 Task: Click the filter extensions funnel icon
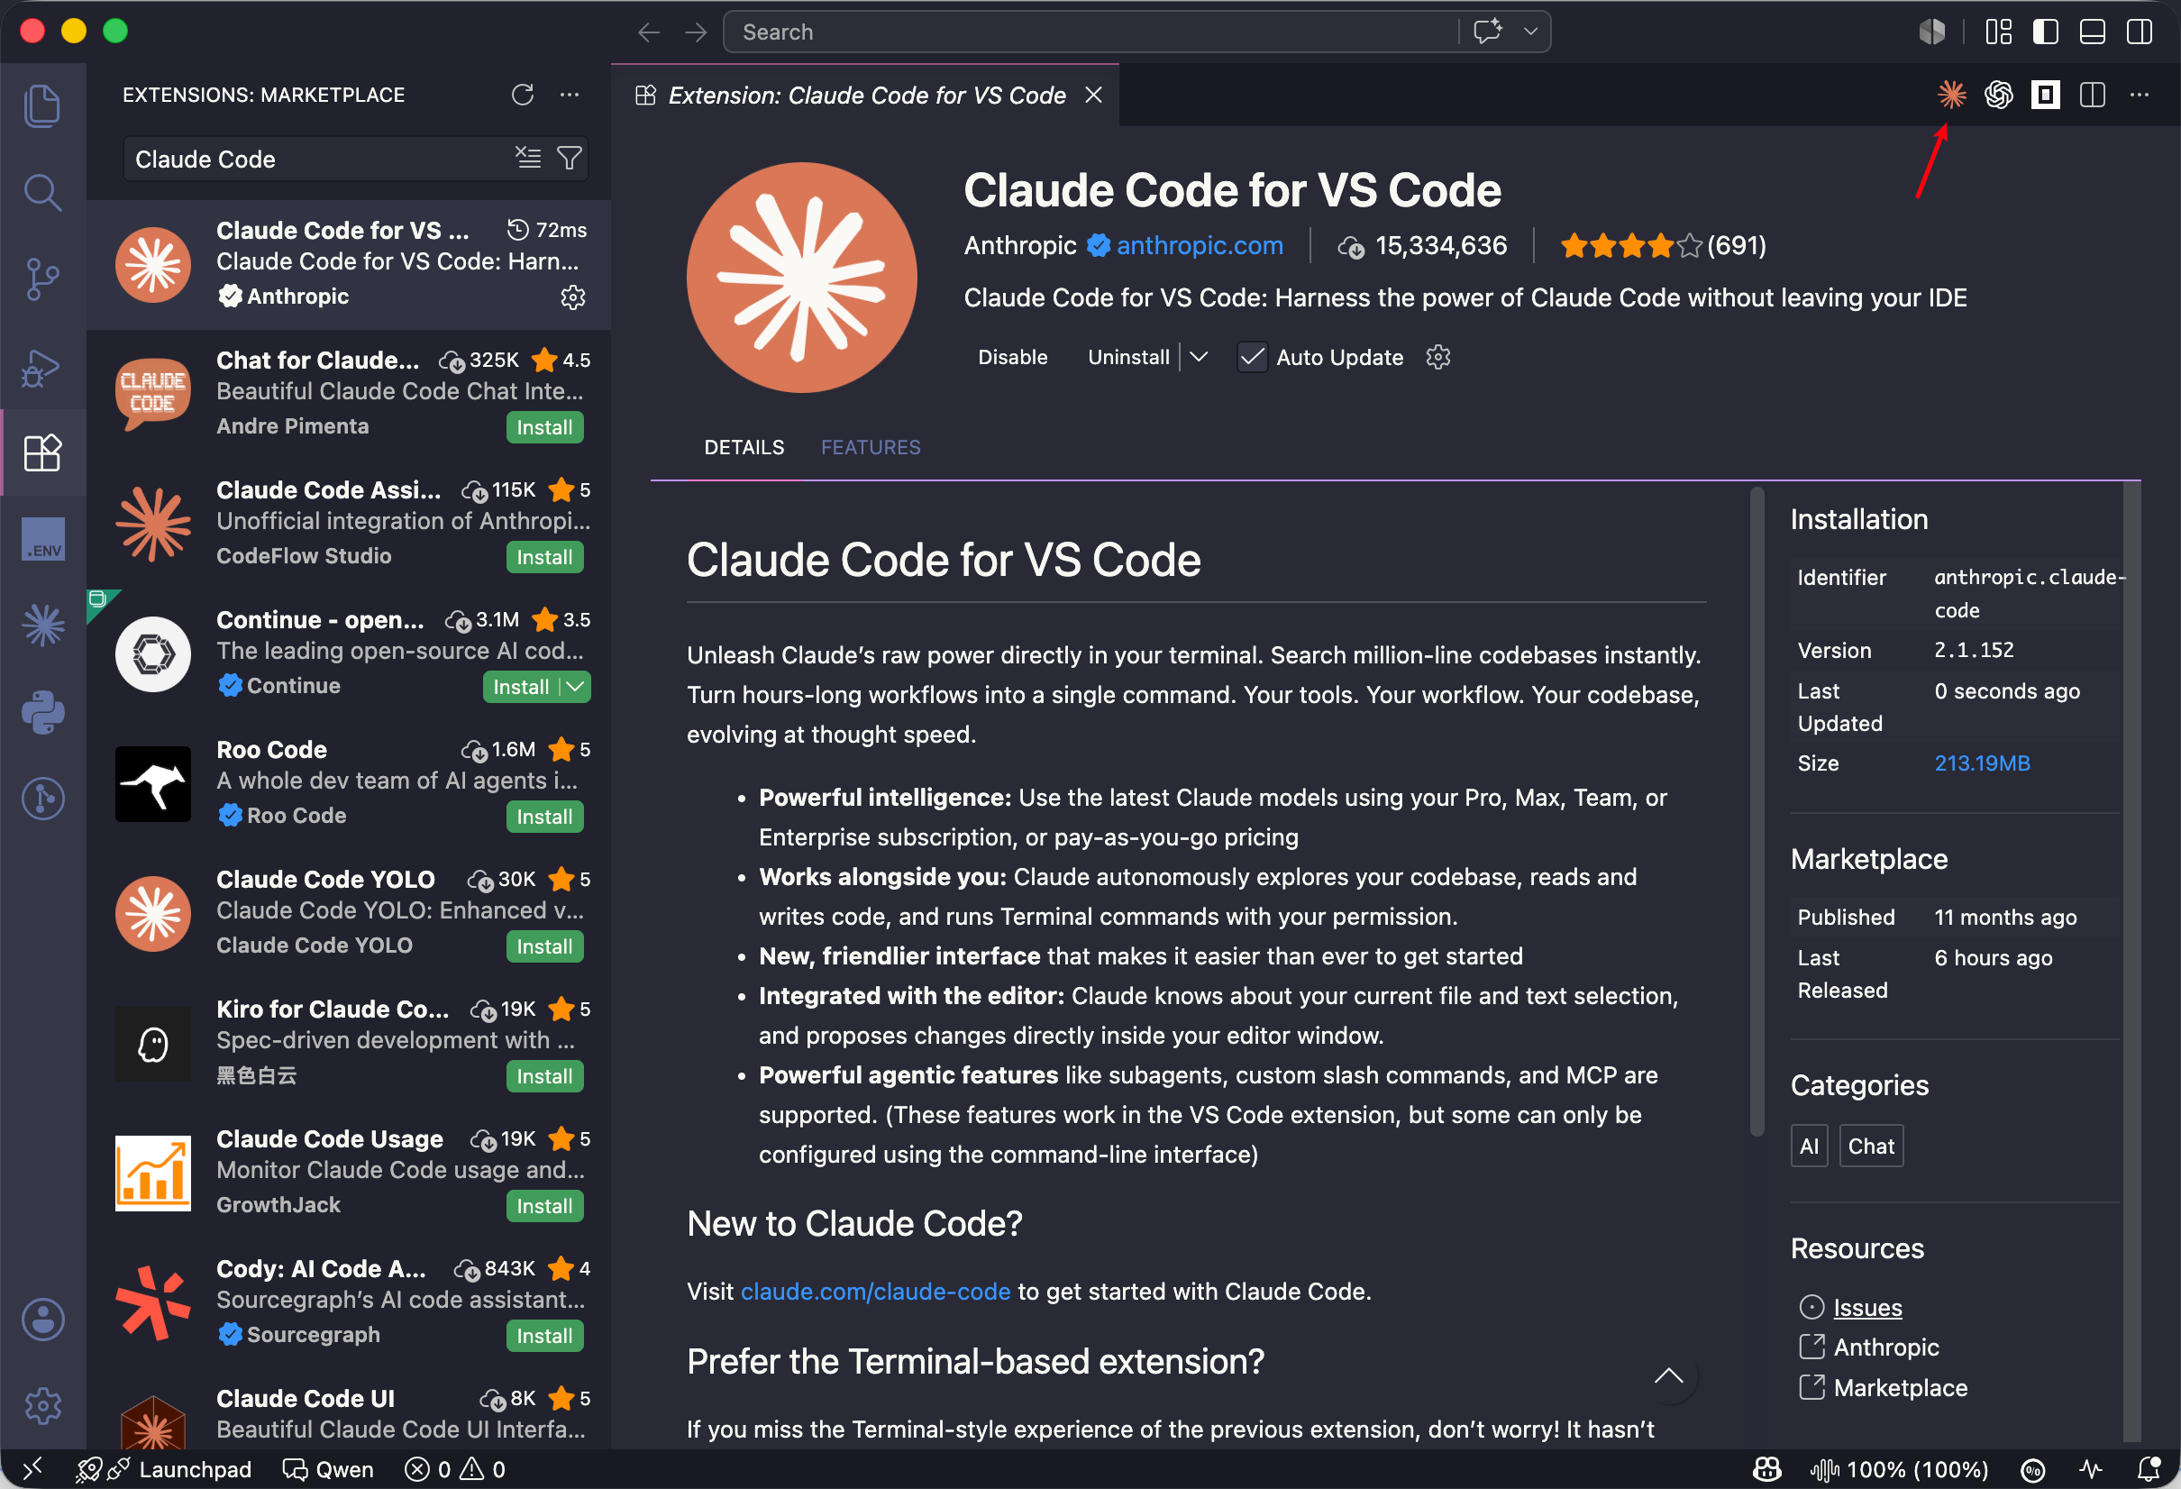click(x=569, y=159)
